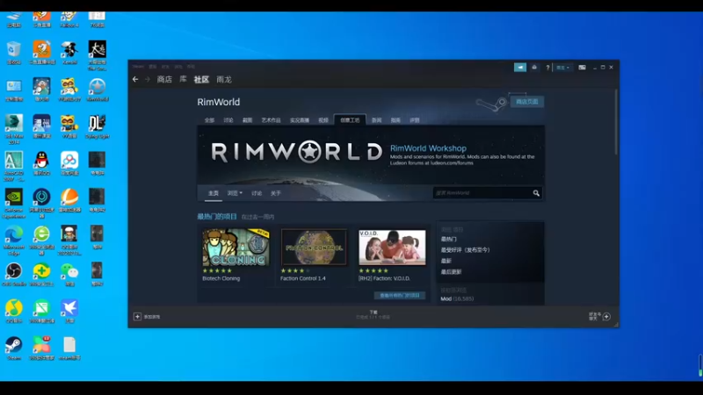Click the Steam forward navigation arrow
Viewport: 703px width, 395px height.
147,79
